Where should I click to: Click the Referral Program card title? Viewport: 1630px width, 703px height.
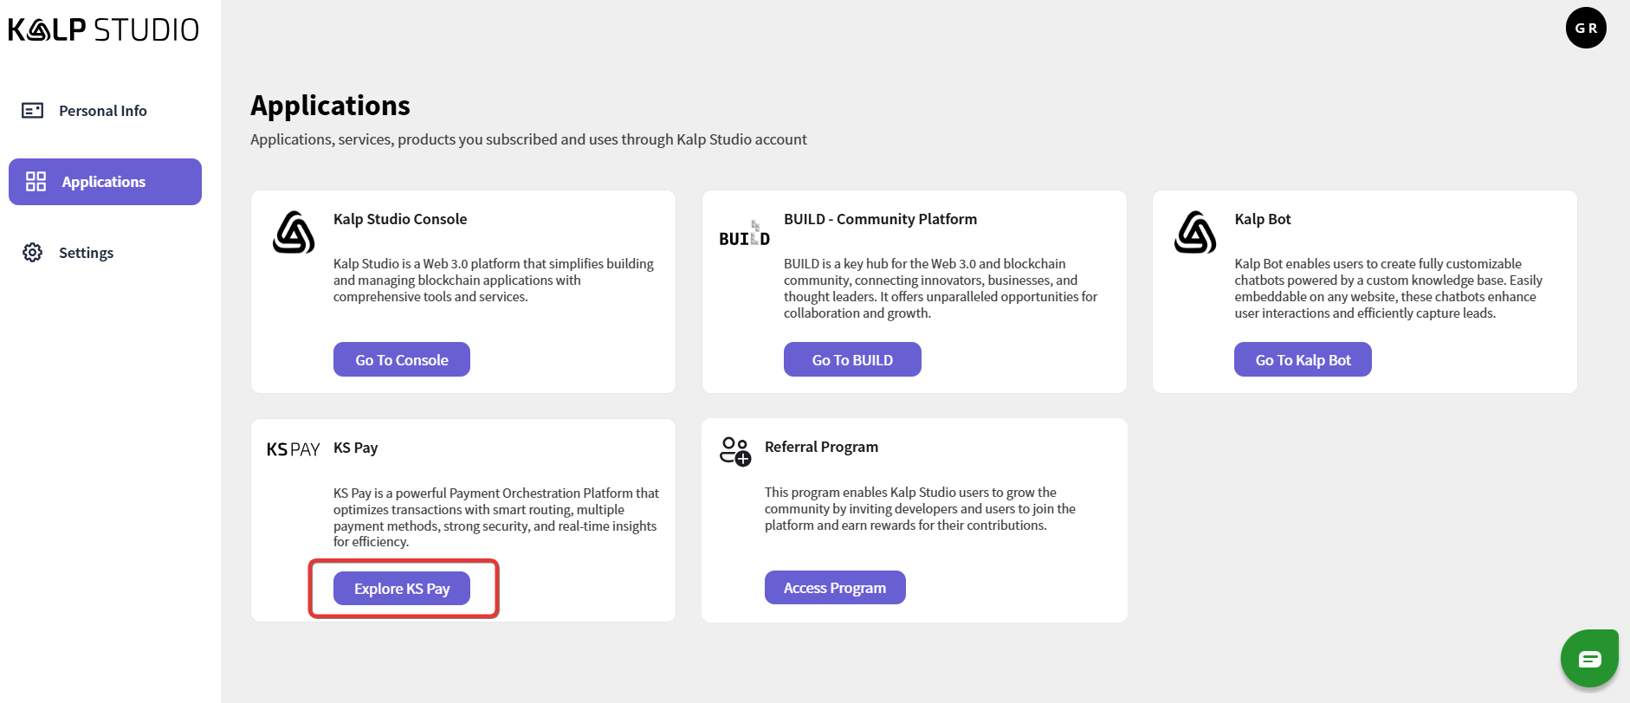coord(821,447)
